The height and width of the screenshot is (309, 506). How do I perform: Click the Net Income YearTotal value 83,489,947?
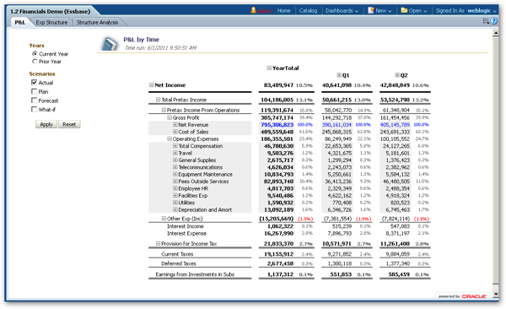coord(278,85)
